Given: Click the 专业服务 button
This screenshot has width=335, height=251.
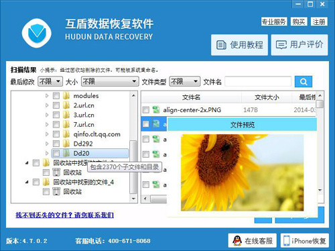Looking at the screenshot, I should pos(274,22).
